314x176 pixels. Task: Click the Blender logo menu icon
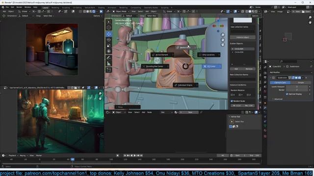[3, 7]
